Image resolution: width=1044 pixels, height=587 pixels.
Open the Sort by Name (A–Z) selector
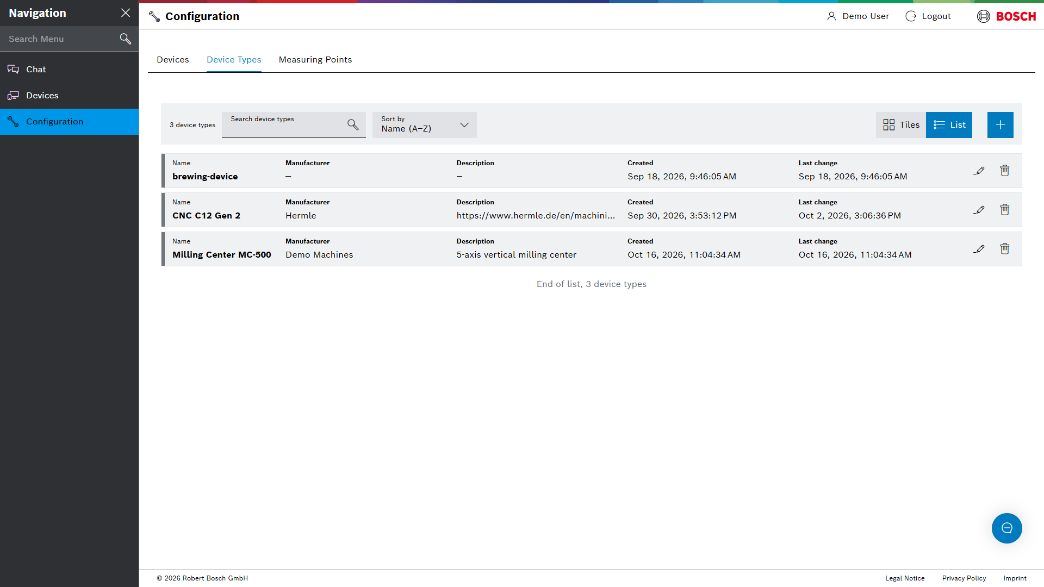point(425,125)
